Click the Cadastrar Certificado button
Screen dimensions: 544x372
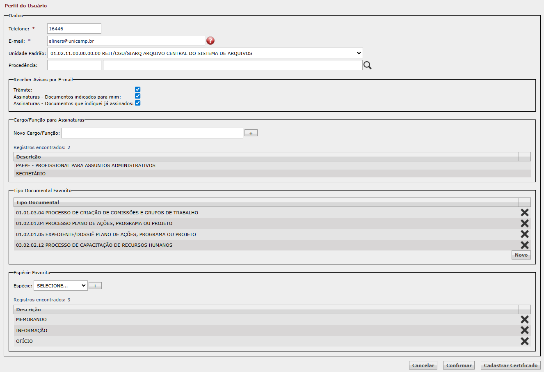(x=510, y=365)
